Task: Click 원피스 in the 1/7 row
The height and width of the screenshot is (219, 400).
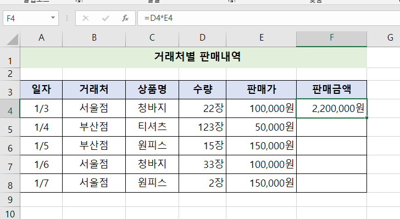Action: 152,183
